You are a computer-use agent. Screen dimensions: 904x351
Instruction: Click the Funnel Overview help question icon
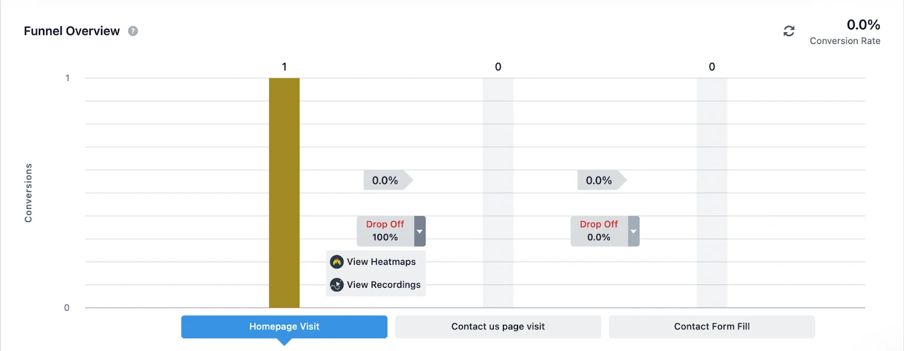pos(133,31)
